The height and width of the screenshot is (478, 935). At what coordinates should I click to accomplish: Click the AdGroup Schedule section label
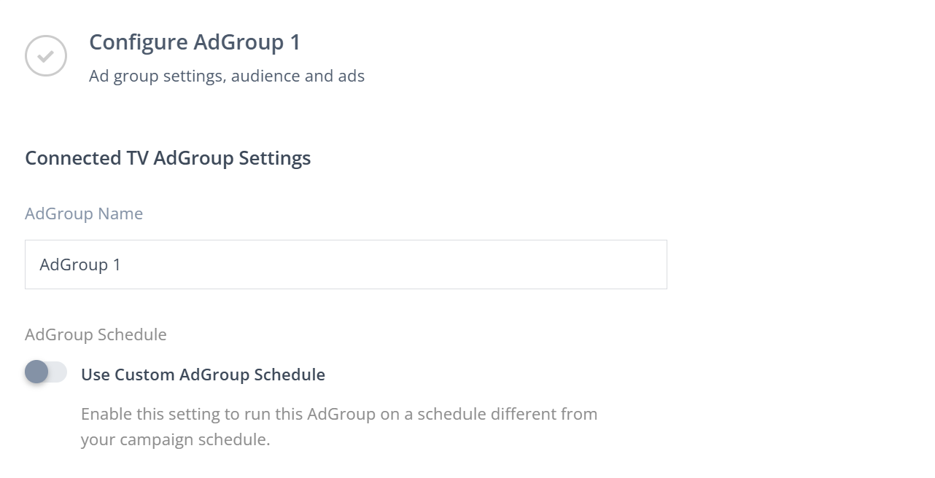click(x=96, y=334)
